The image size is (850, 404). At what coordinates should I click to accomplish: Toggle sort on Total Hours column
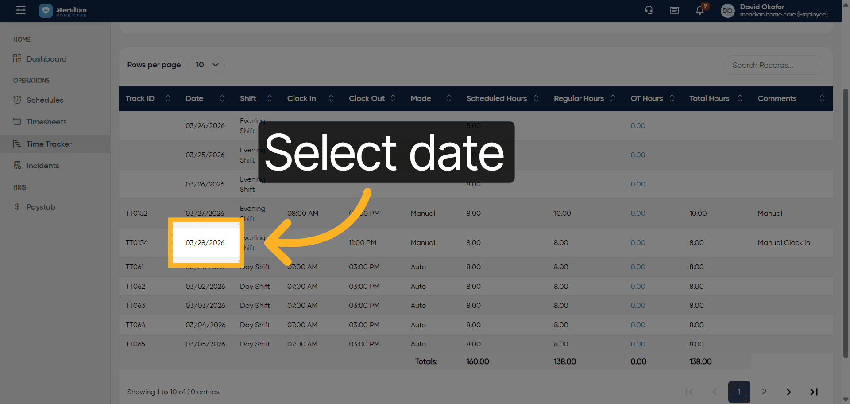coord(740,98)
